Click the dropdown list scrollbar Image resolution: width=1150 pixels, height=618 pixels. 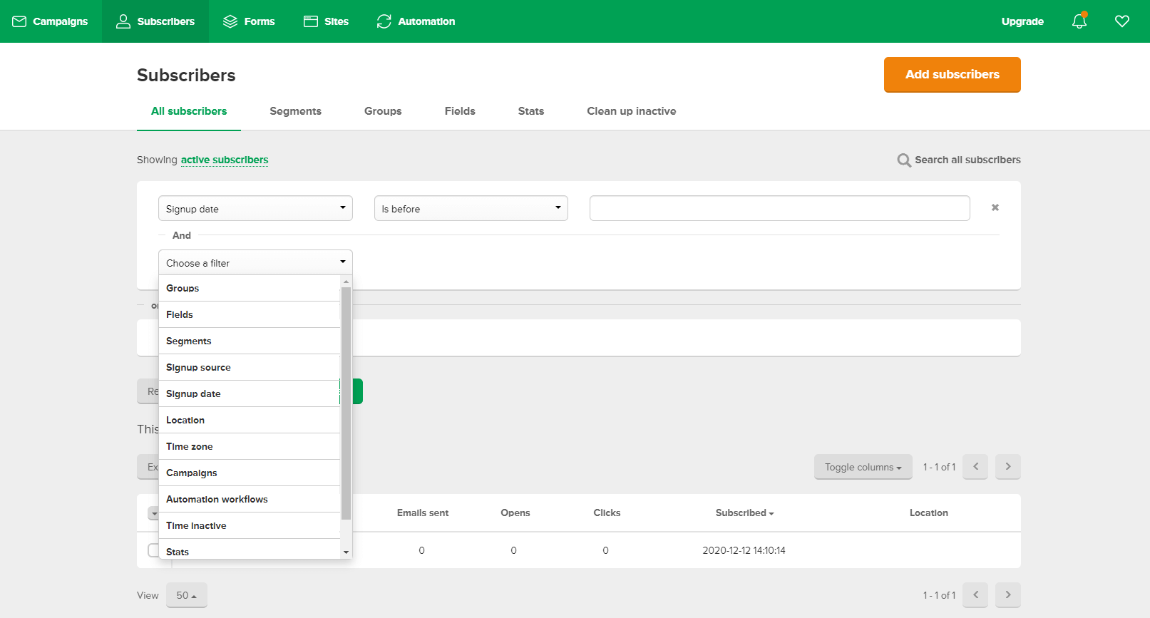[346, 403]
